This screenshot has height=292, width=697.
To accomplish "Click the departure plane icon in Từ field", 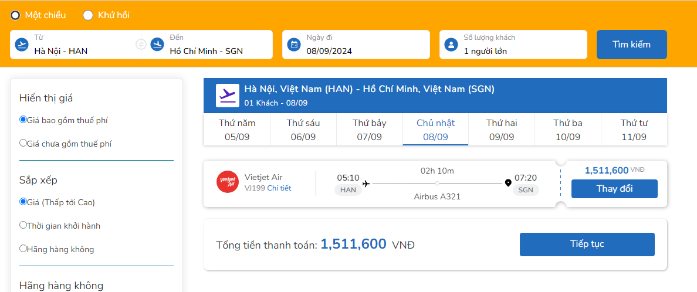I will tap(22, 45).
